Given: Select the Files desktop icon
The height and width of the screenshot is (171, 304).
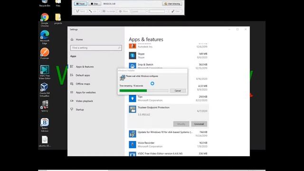Looking at the screenshot, I should tap(58, 3).
